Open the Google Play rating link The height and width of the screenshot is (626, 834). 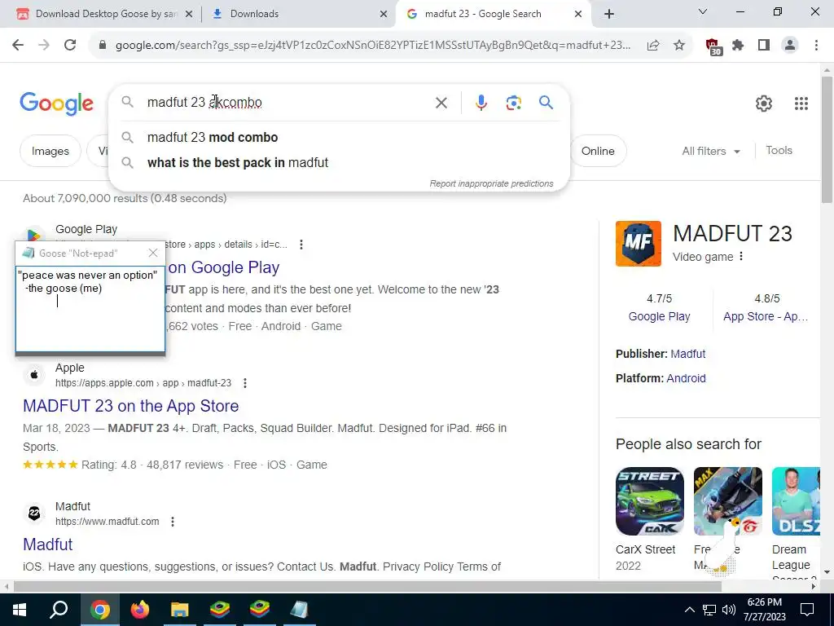pos(659,316)
